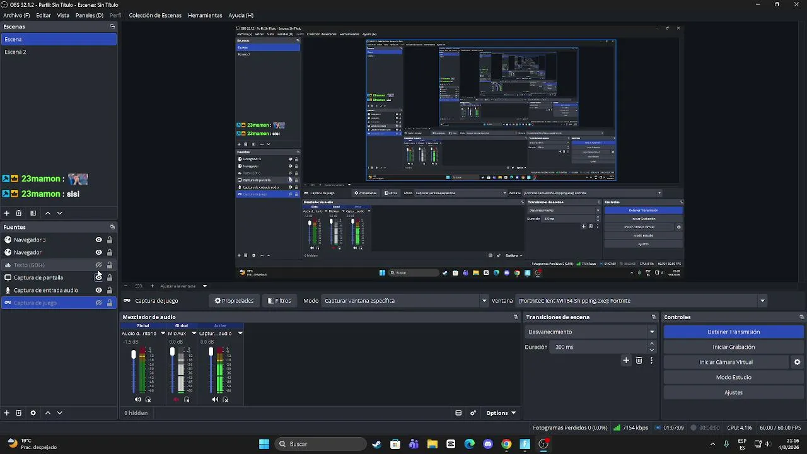Open Editar menu
Viewport: 807px width, 454px height.
44,15
